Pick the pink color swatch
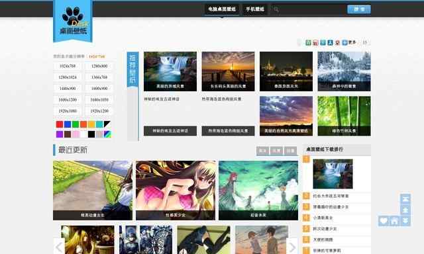 coord(76,134)
